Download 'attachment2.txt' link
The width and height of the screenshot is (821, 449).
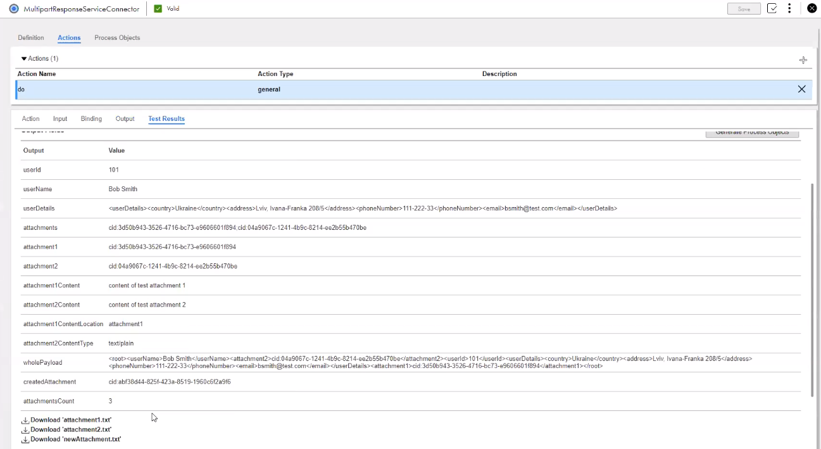point(71,430)
